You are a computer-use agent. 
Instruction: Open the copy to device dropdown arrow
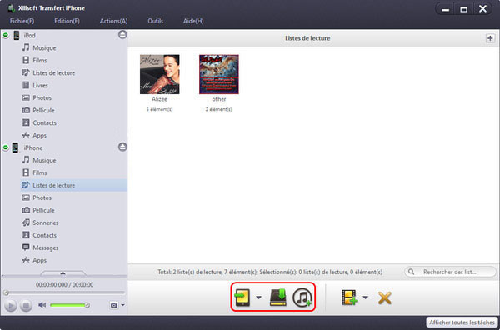258,297
